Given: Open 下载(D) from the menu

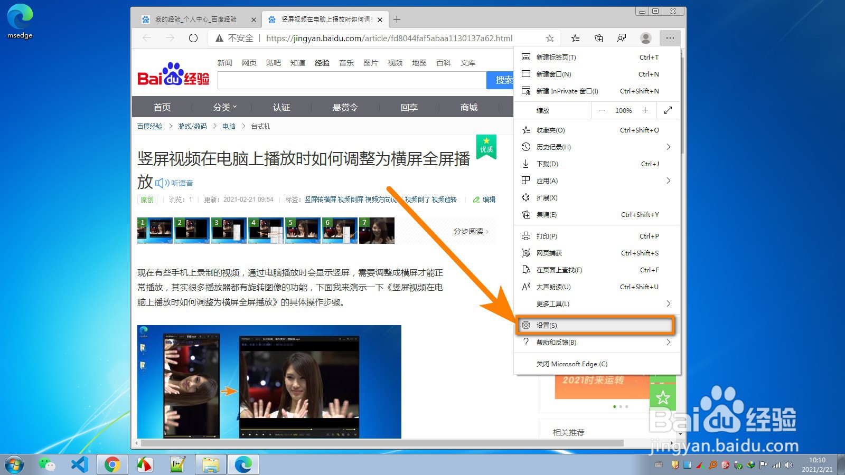Looking at the screenshot, I should point(597,164).
